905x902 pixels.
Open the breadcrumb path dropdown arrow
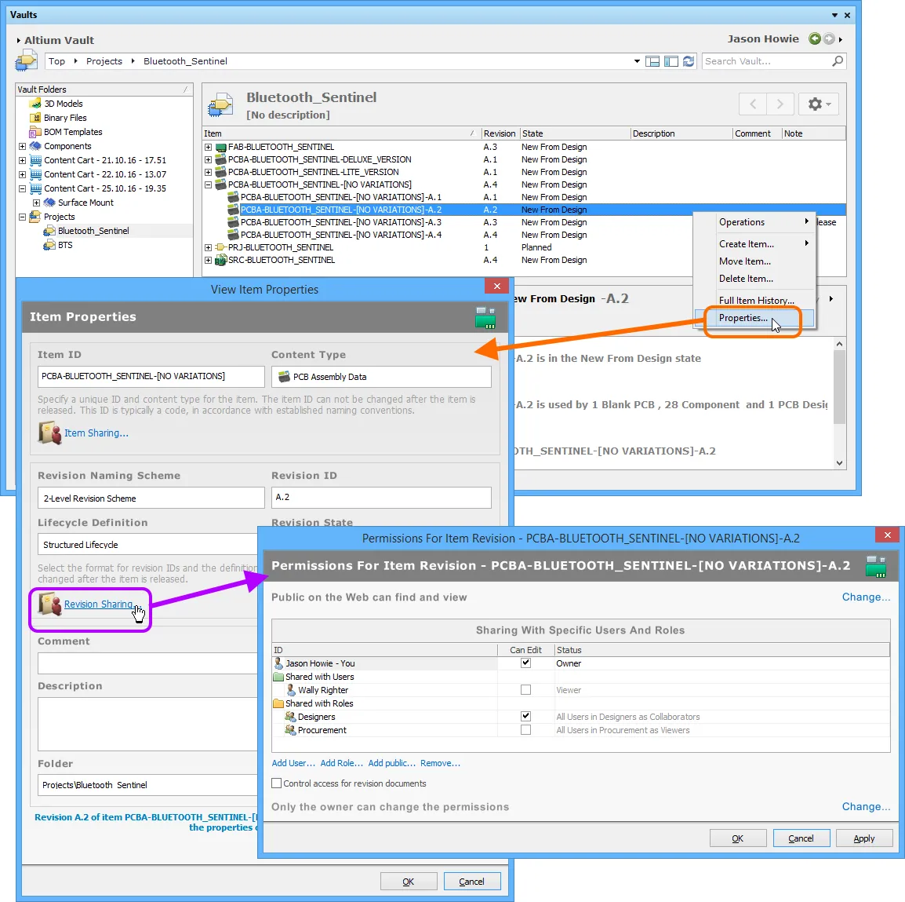[637, 61]
